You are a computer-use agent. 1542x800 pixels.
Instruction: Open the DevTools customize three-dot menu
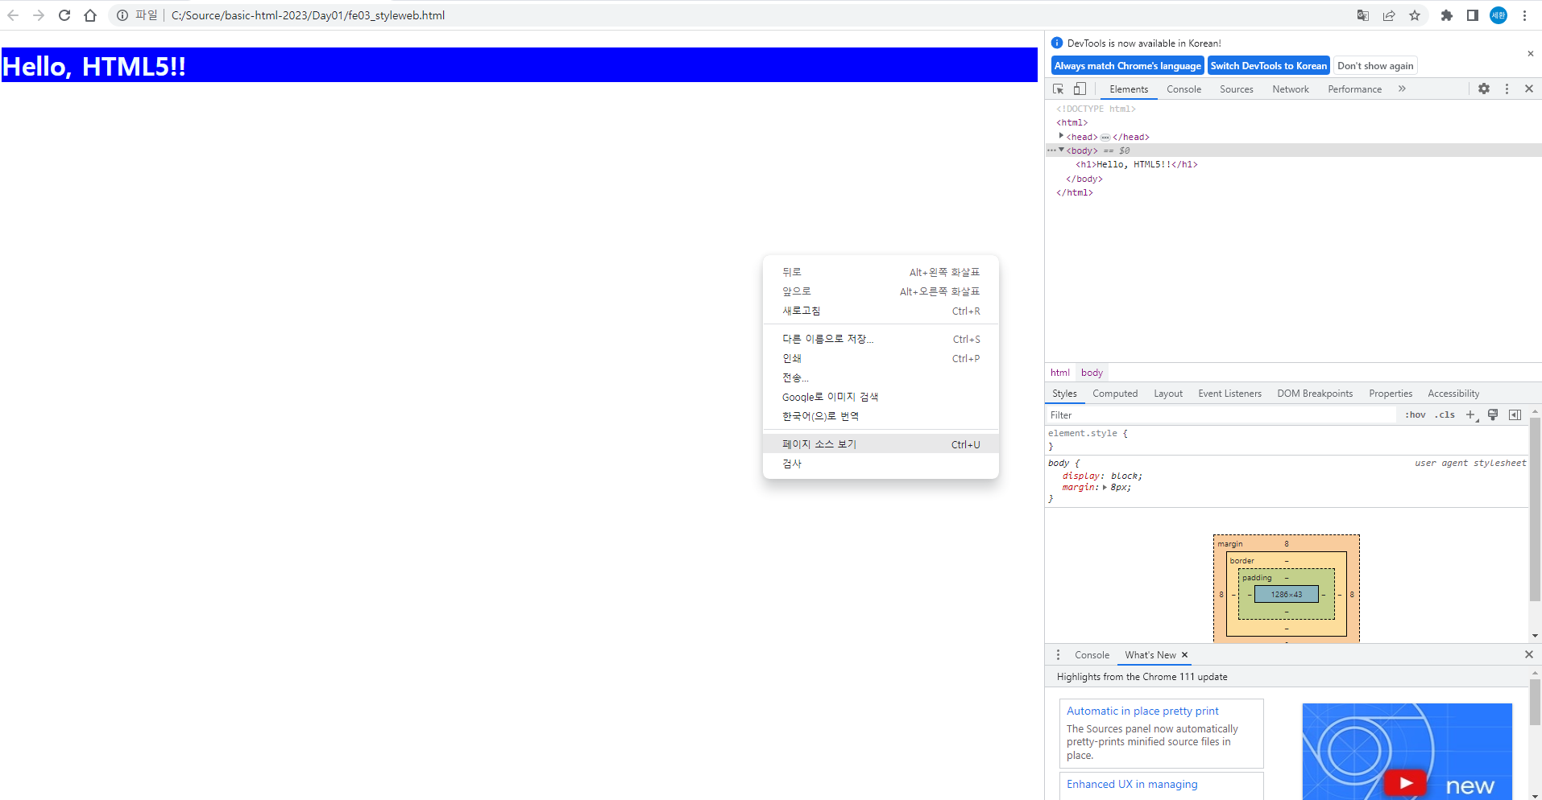1507,89
